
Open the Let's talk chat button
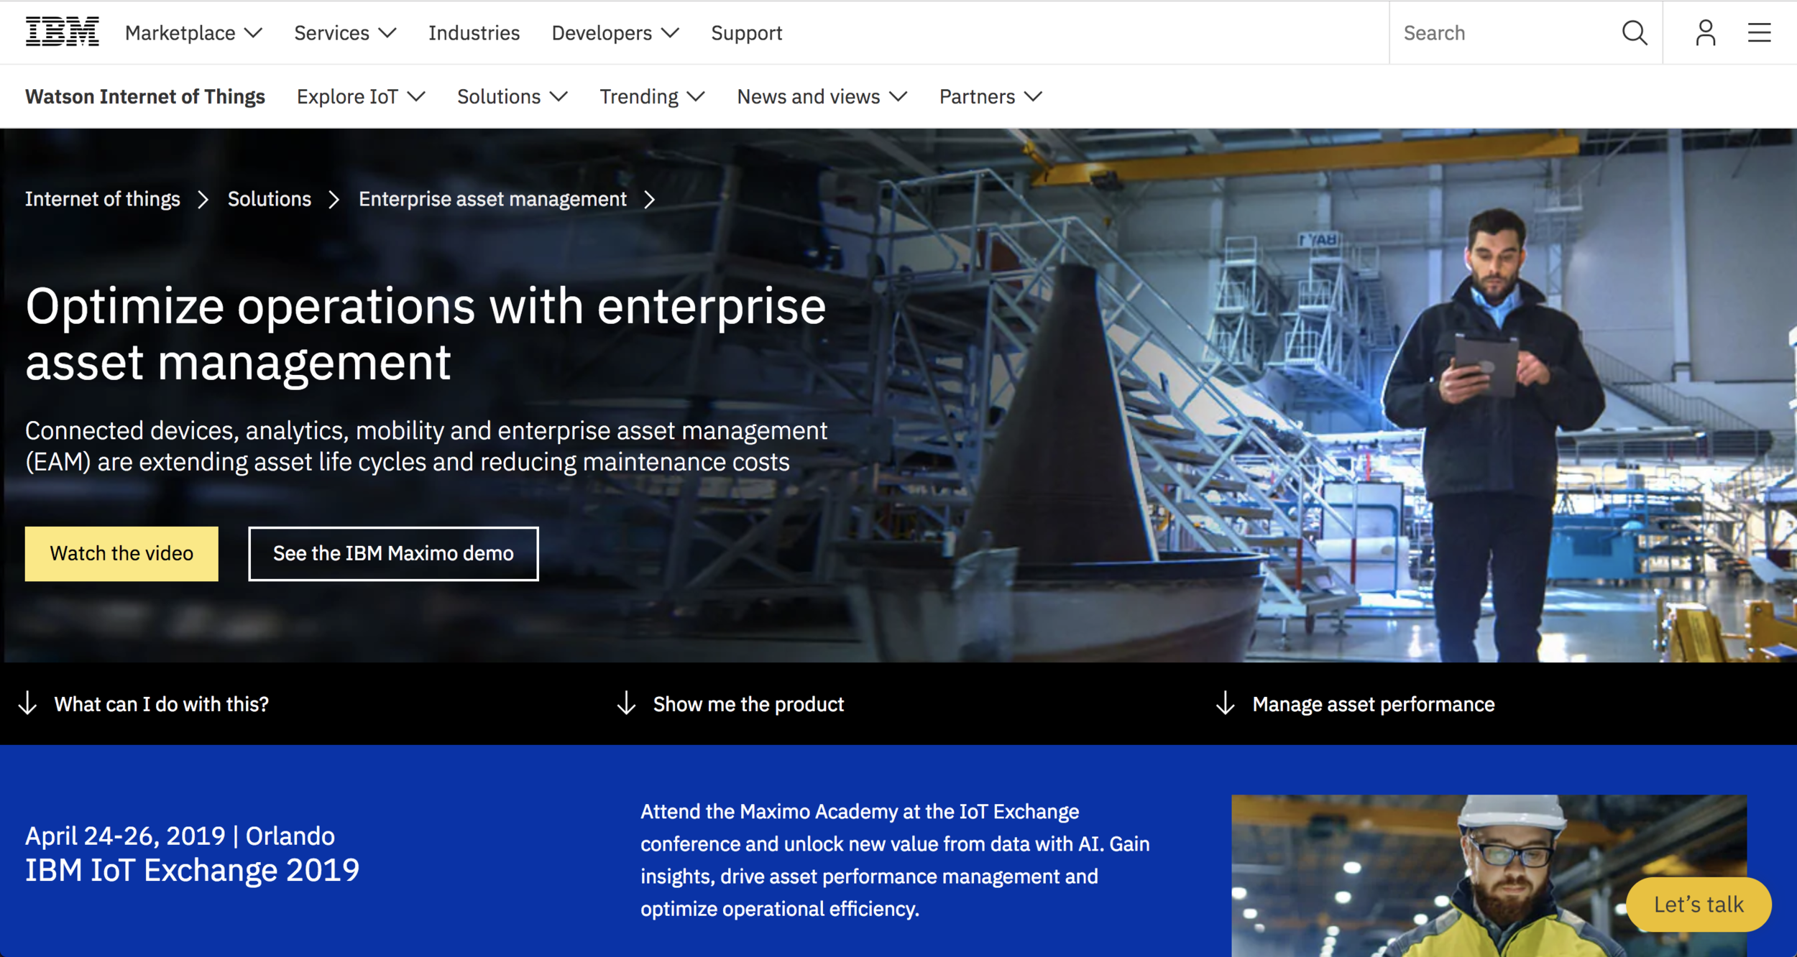1699,905
